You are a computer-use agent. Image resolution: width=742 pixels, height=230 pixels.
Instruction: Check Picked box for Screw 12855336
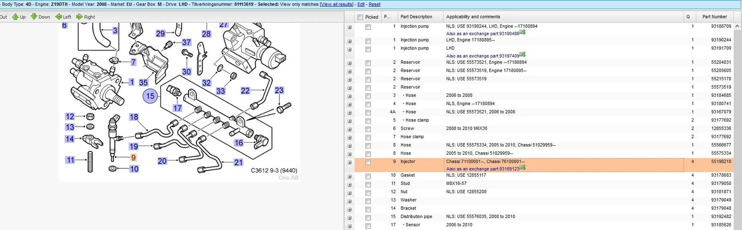coord(368,129)
